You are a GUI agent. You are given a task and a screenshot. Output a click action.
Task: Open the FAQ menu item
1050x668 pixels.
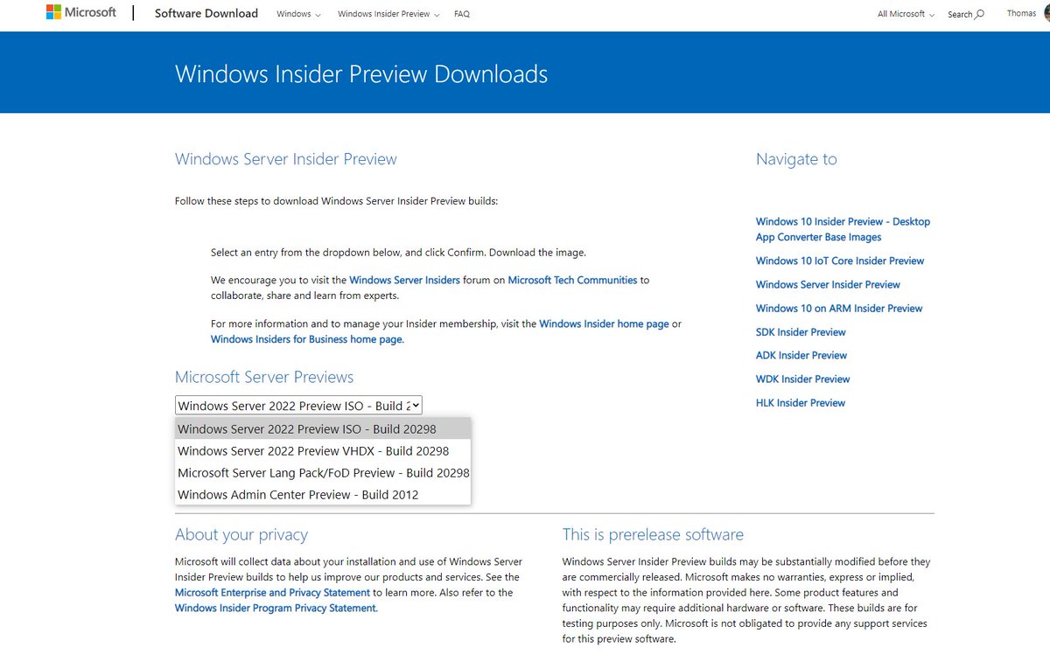pyautogui.click(x=462, y=14)
